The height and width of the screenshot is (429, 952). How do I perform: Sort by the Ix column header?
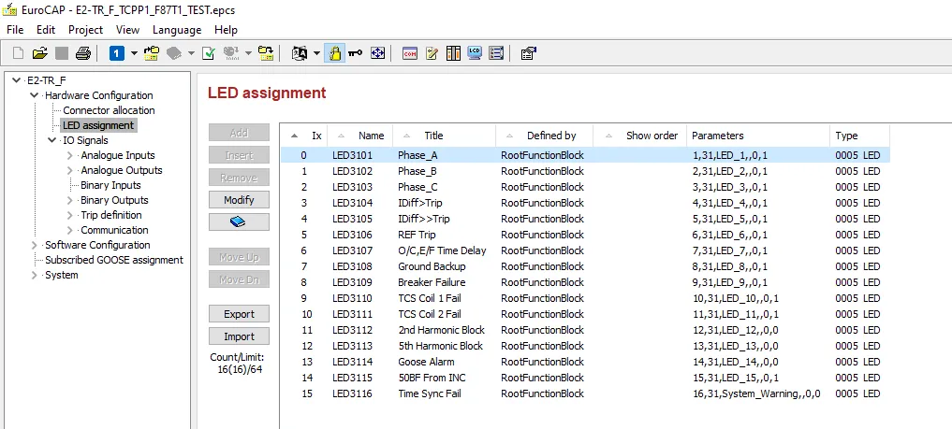coord(303,136)
